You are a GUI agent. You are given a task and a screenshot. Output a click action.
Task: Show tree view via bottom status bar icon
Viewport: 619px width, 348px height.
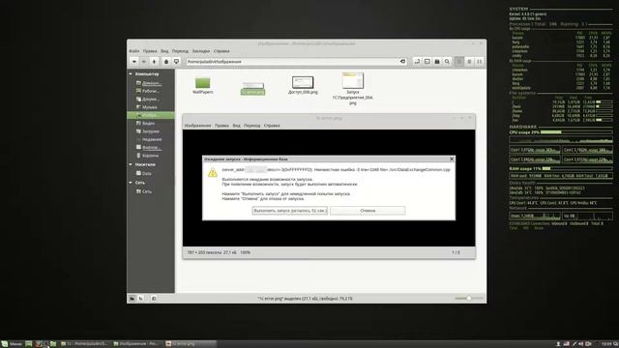click(141, 299)
